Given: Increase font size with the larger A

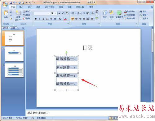Looking at the screenshot, I should pyautogui.click(x=59, y=13).
